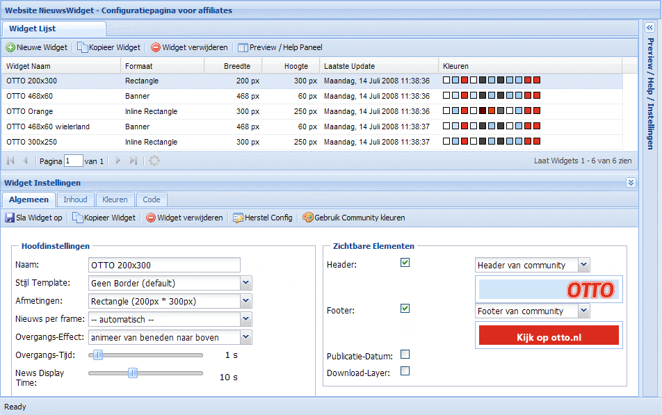
Task: Collapse the Widget Instellingen panel
Action: [x=631, y=183]
